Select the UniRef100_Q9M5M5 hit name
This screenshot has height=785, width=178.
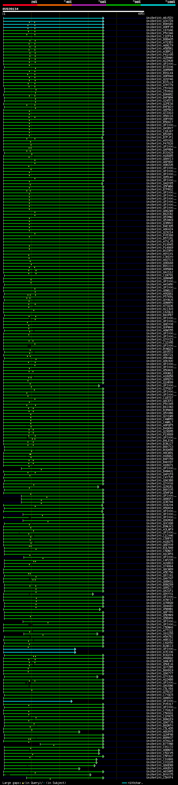160,70
